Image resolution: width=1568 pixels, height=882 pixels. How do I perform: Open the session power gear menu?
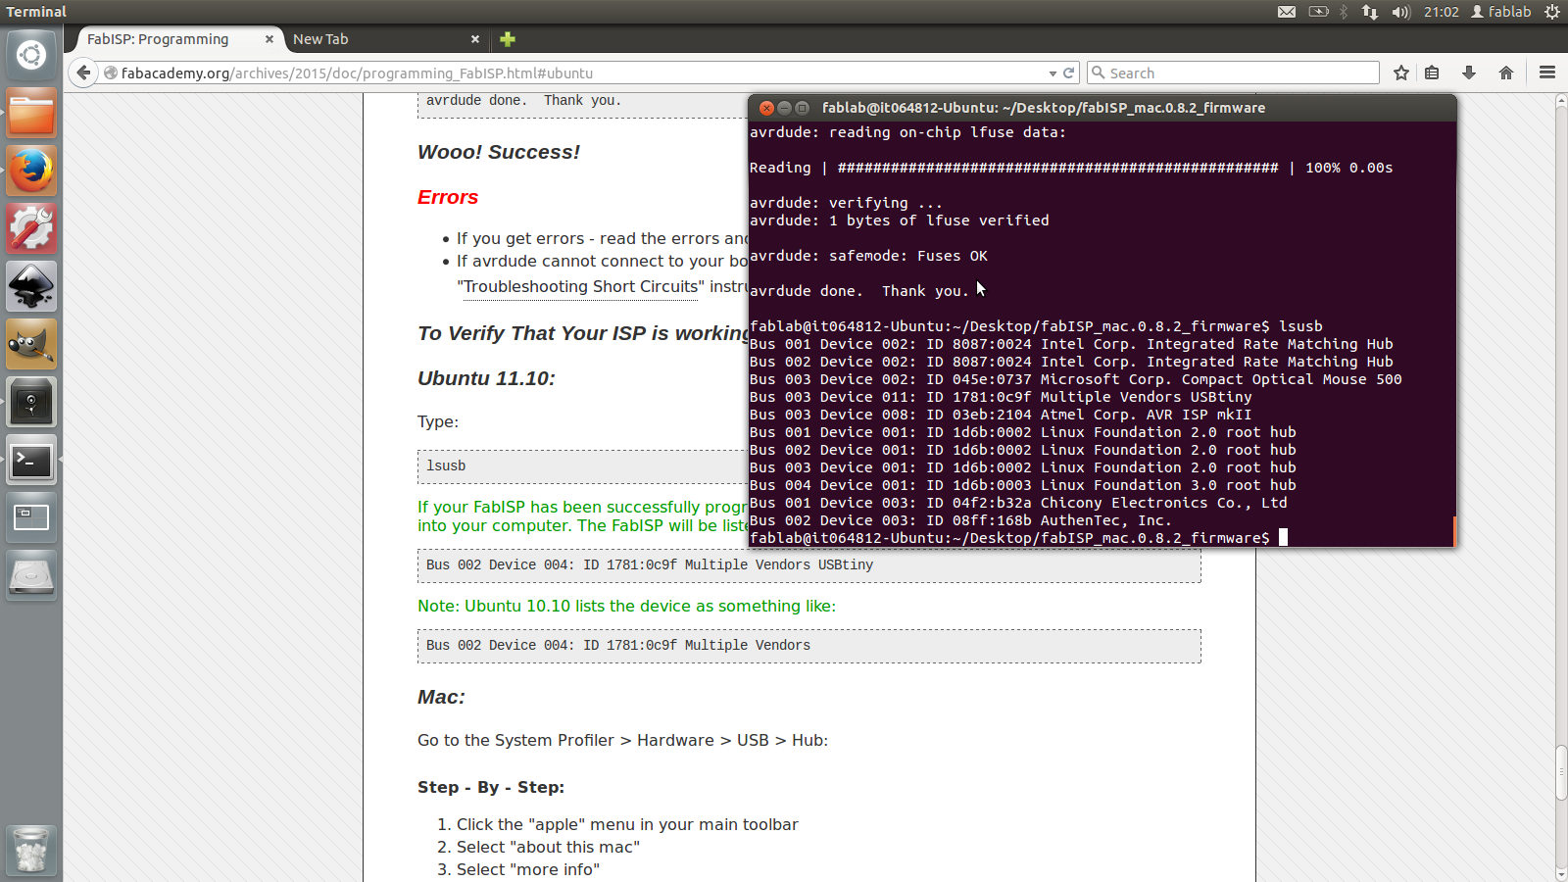1551,12
